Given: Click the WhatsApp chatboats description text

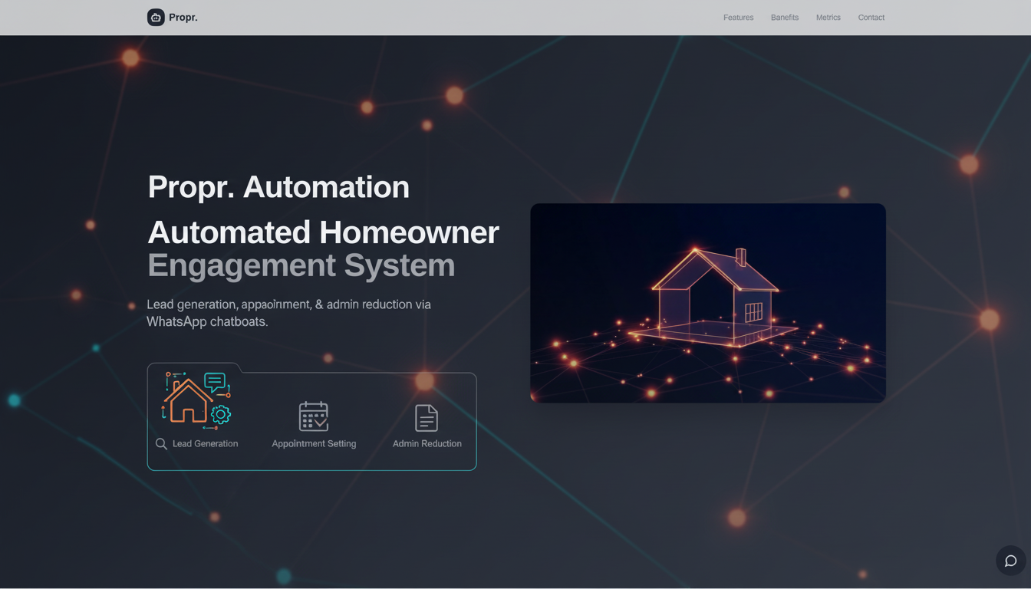Looking at the screenshot, I should 288,313.
